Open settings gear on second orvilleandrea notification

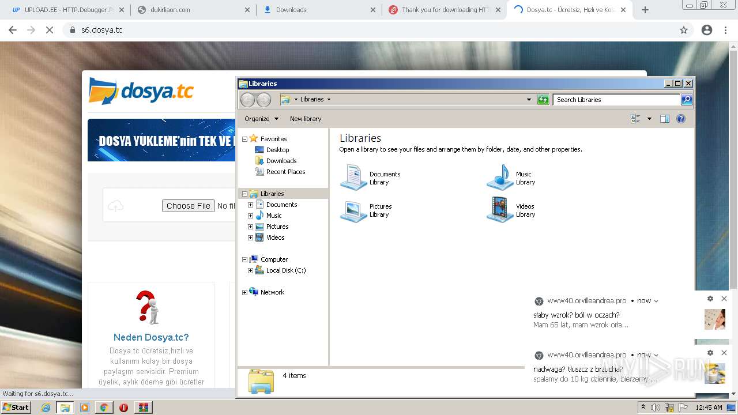710,353
